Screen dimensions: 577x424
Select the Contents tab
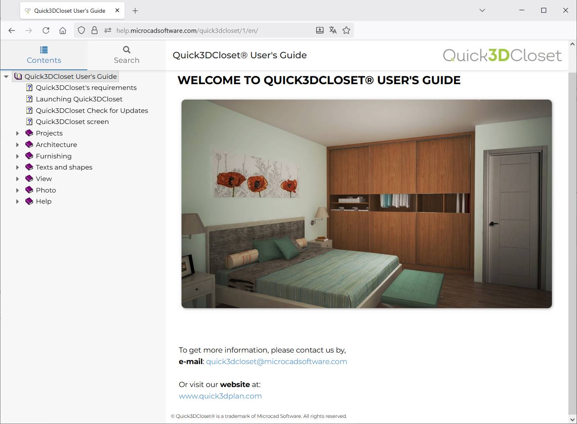(44, 55)
